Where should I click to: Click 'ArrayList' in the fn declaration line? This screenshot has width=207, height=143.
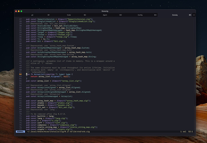coord(39,74)
